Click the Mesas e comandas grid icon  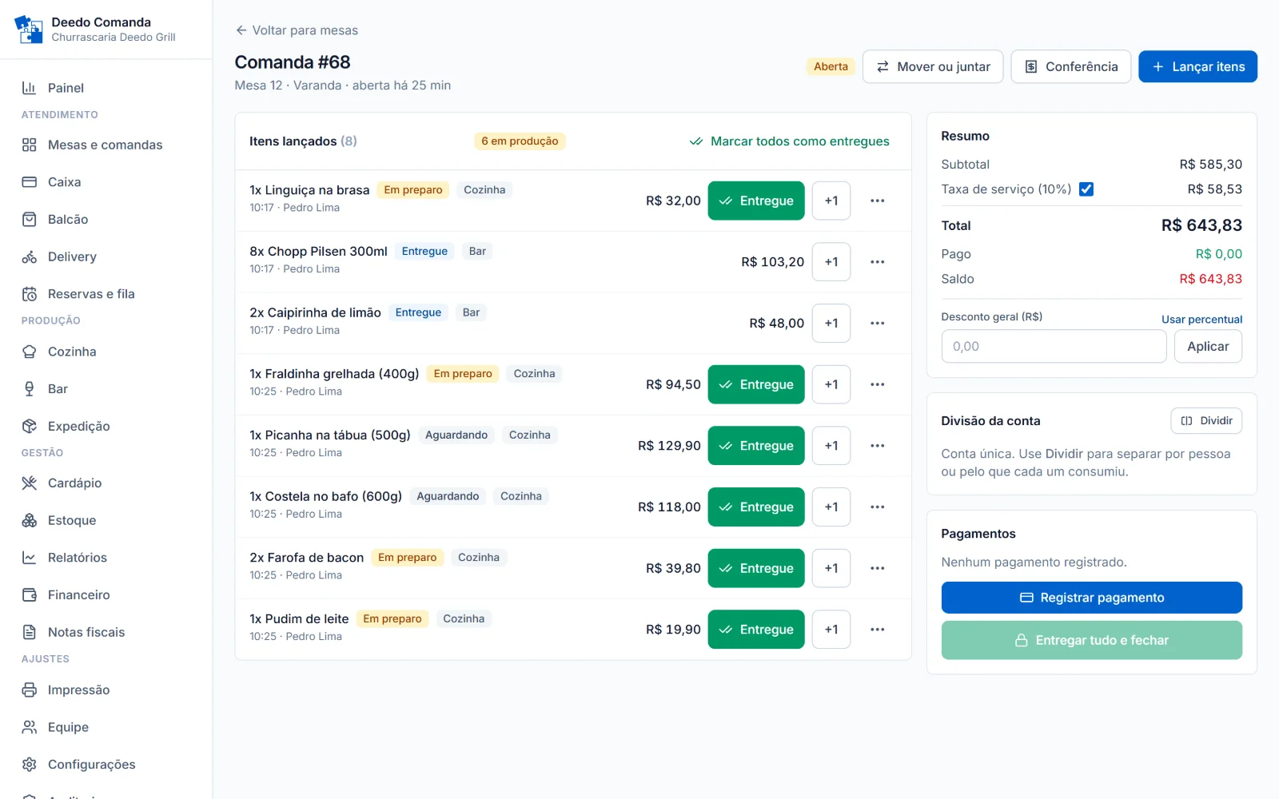pos(30,145)
